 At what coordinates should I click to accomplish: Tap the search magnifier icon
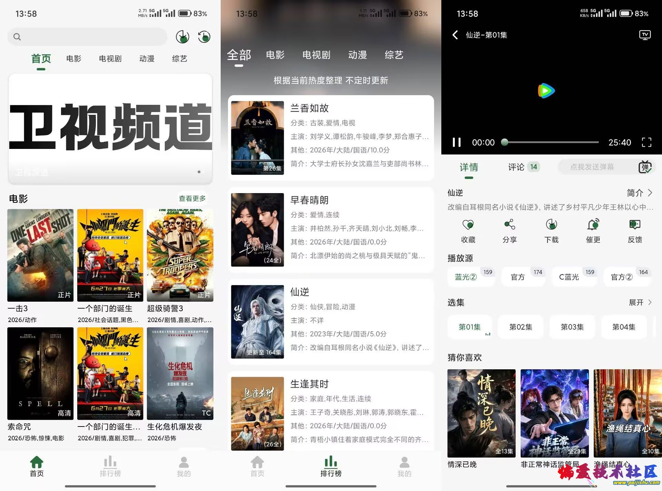tap(17, 37)
